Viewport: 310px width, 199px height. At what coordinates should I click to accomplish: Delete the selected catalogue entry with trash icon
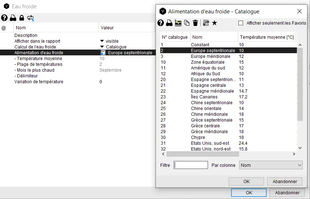[x=195, y=23]
